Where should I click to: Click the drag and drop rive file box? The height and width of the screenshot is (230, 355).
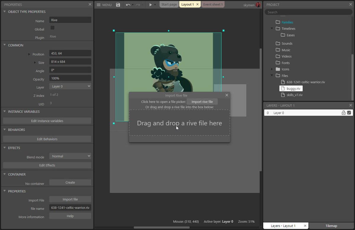click(180, 123)
